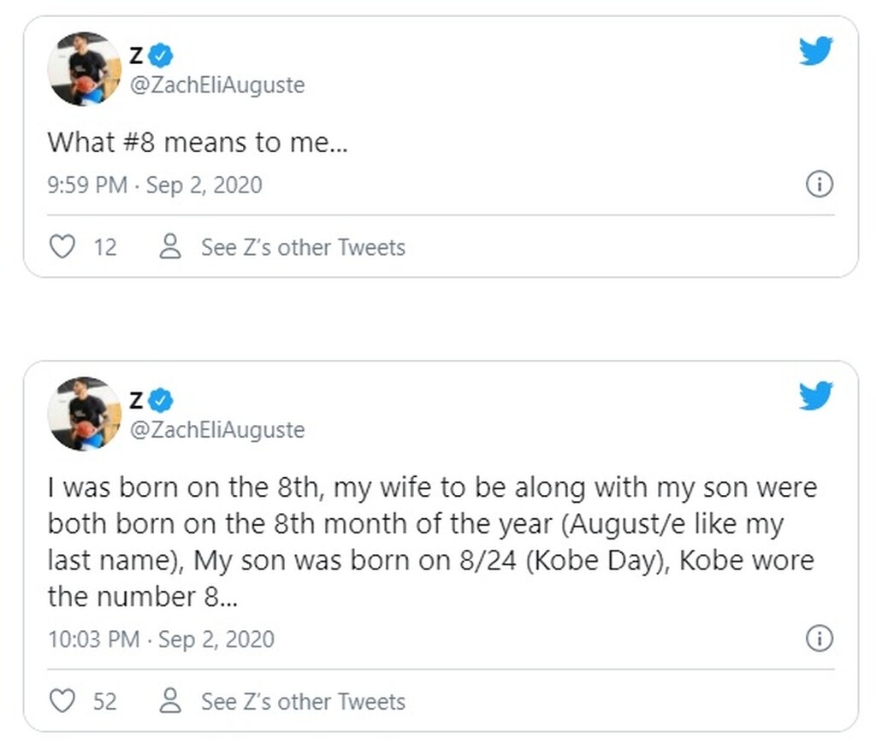Click verified badge in first tweet
The width and height of the screenshot is (876, 743).
(x=162, y=56)
